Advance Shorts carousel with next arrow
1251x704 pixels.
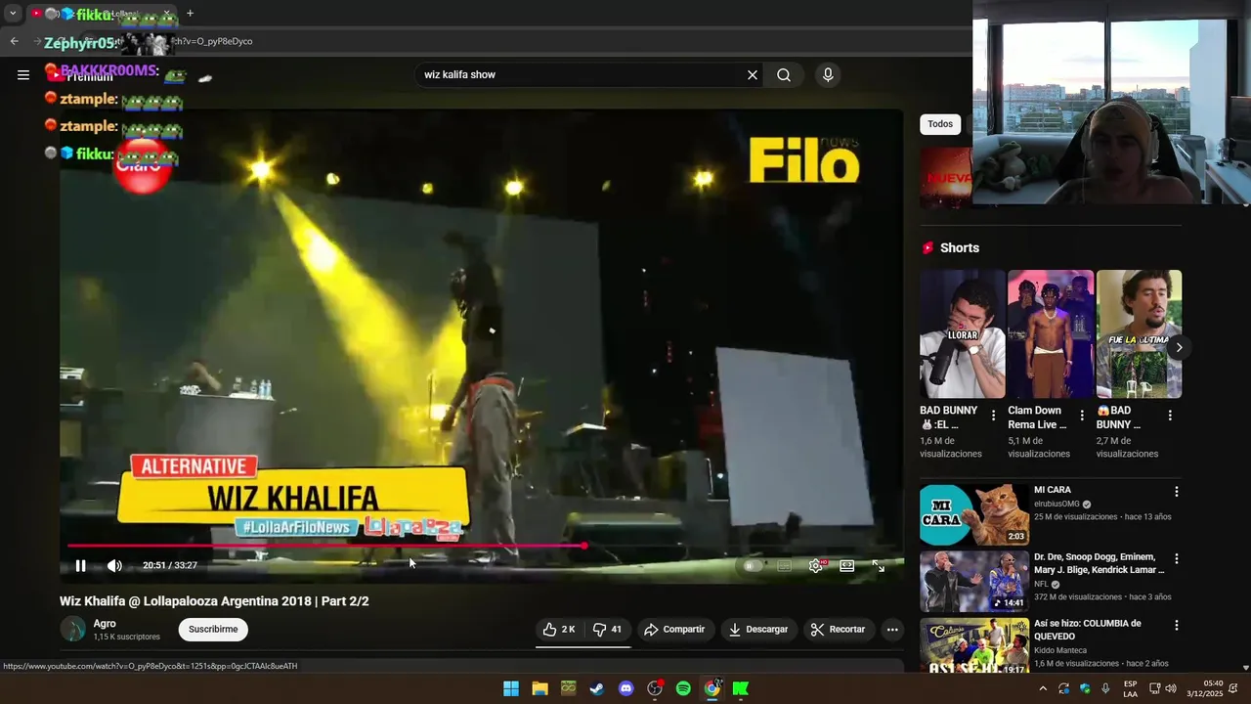tap(1179, 347)
